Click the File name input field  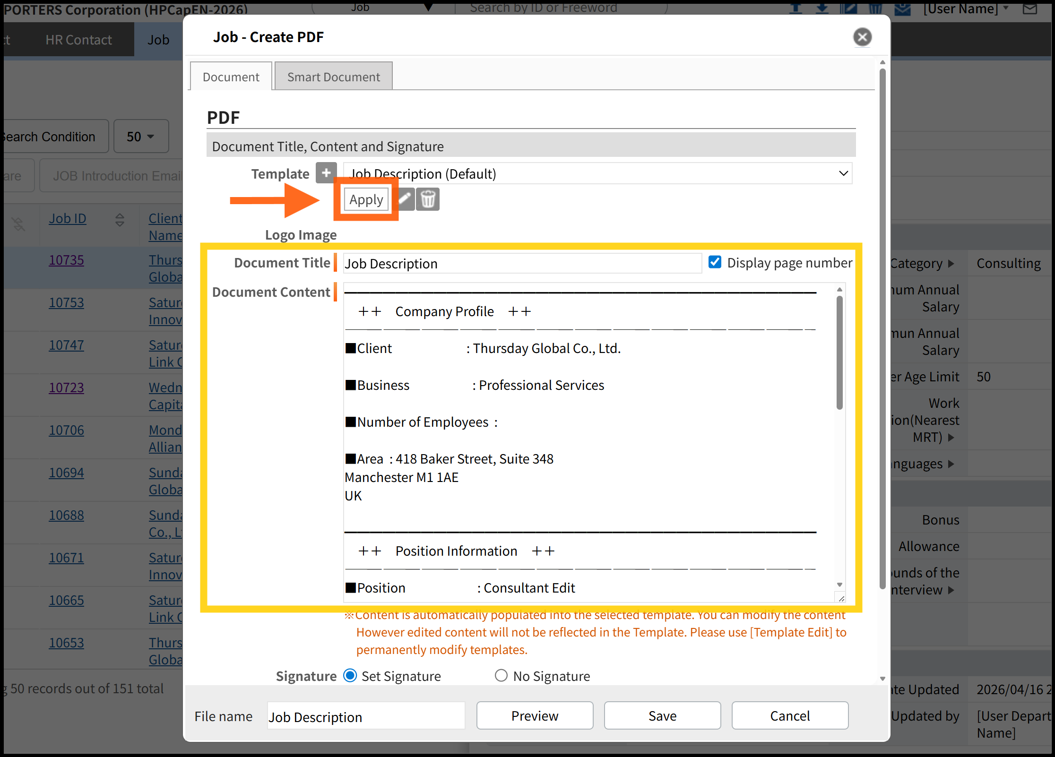coord(366,716)
